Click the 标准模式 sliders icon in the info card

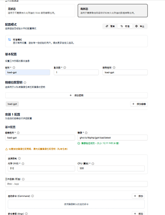[9, 40]
